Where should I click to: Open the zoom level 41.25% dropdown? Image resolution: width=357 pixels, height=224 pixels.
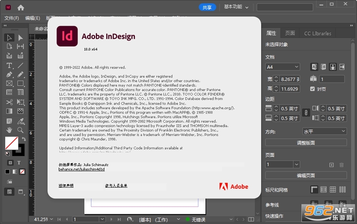(52, 219)
